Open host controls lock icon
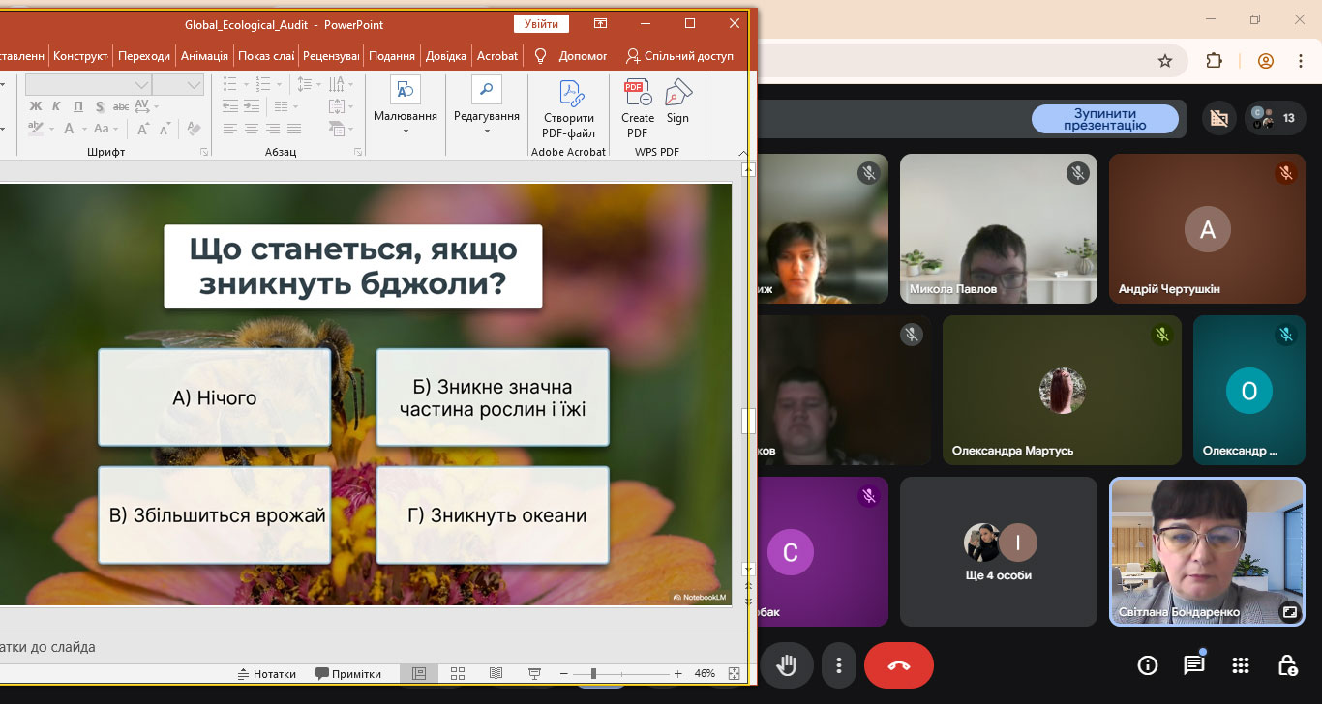 [x=1287, y=665]
